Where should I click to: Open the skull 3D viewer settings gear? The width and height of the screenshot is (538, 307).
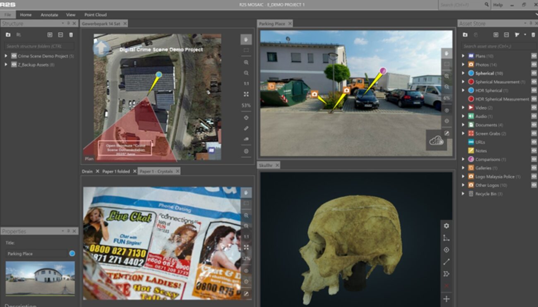click(x=446, y=226)
